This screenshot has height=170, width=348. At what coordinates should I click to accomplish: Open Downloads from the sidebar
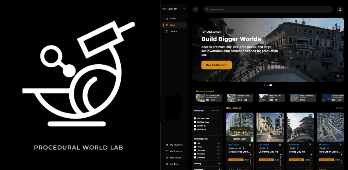pos(174,158)
